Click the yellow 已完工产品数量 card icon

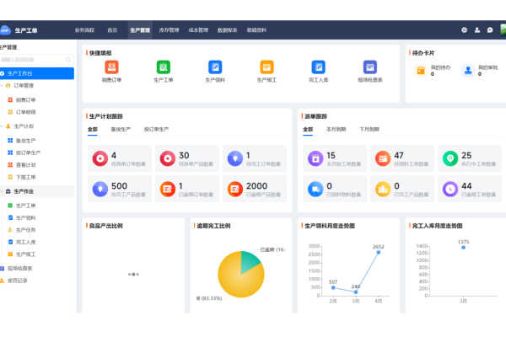pyautogui.click(x=383, y=190)
